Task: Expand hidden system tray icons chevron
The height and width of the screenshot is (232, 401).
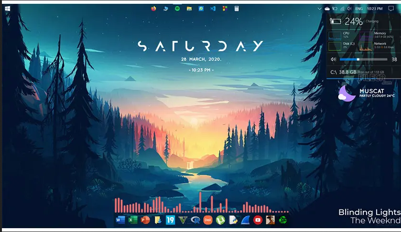Action: point(320,9)
